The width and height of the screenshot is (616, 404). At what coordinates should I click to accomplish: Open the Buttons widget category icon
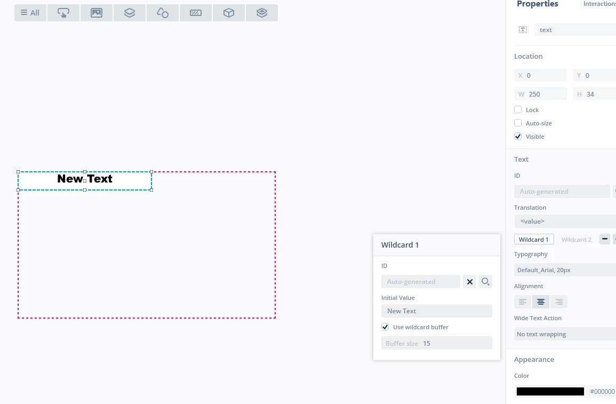[63, 13]
